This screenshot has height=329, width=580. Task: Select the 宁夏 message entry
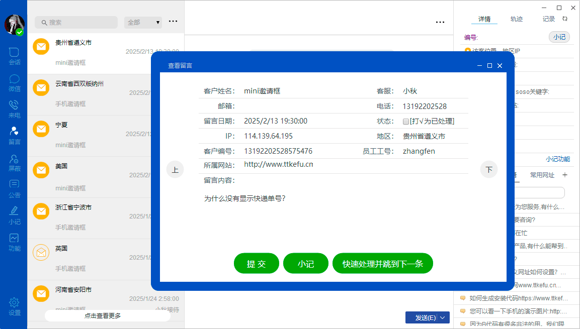coord(90,136)
